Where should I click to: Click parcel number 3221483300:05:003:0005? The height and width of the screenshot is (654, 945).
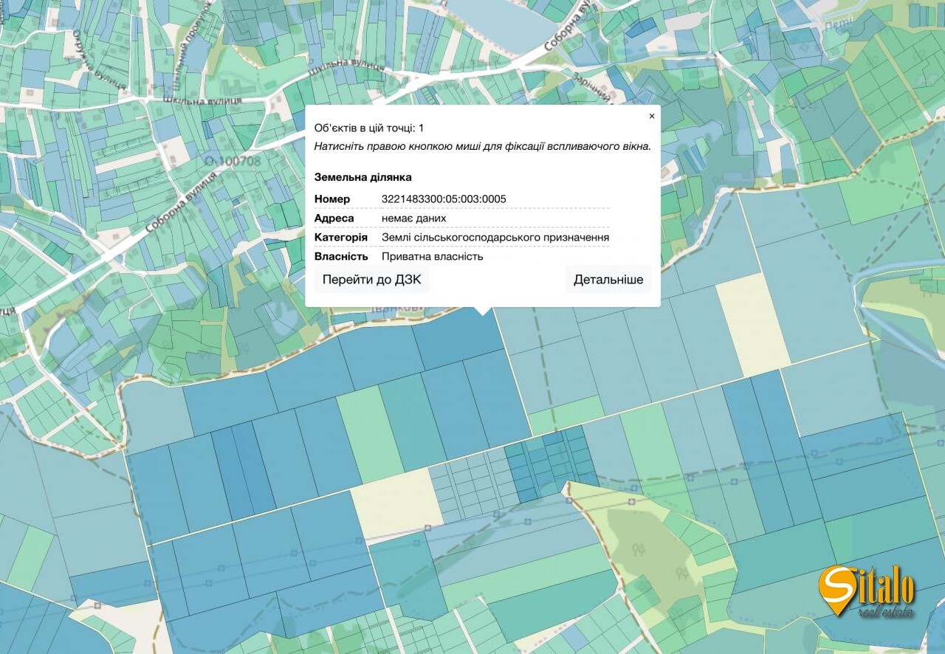444,199
